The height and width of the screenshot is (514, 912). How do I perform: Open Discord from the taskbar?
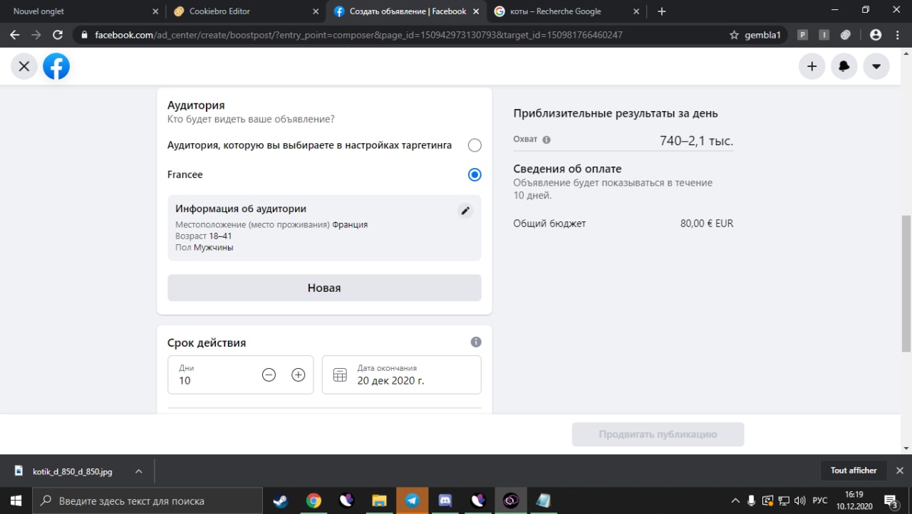(445, 500)
